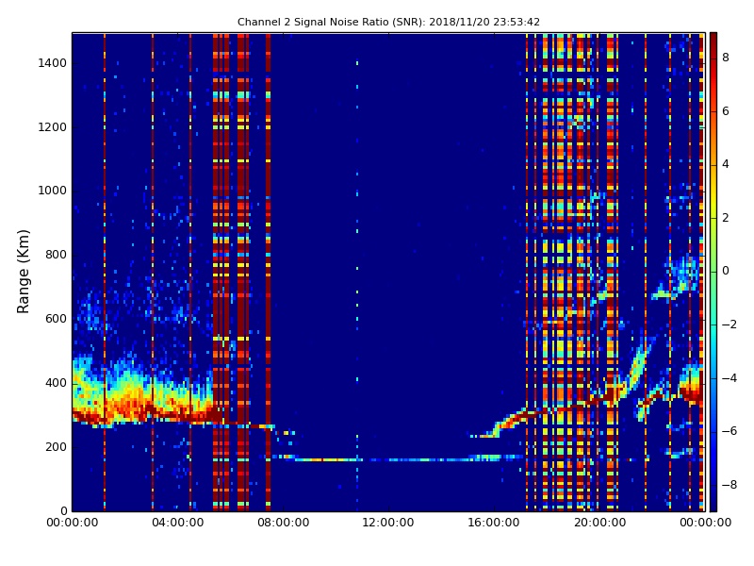Click the colorbar tick label −4
This screenshot has height=566, width=754.
(729, 378)
